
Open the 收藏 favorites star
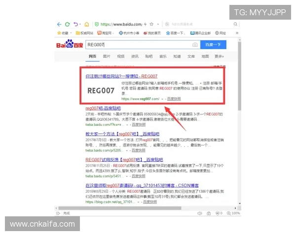point(59,33)
